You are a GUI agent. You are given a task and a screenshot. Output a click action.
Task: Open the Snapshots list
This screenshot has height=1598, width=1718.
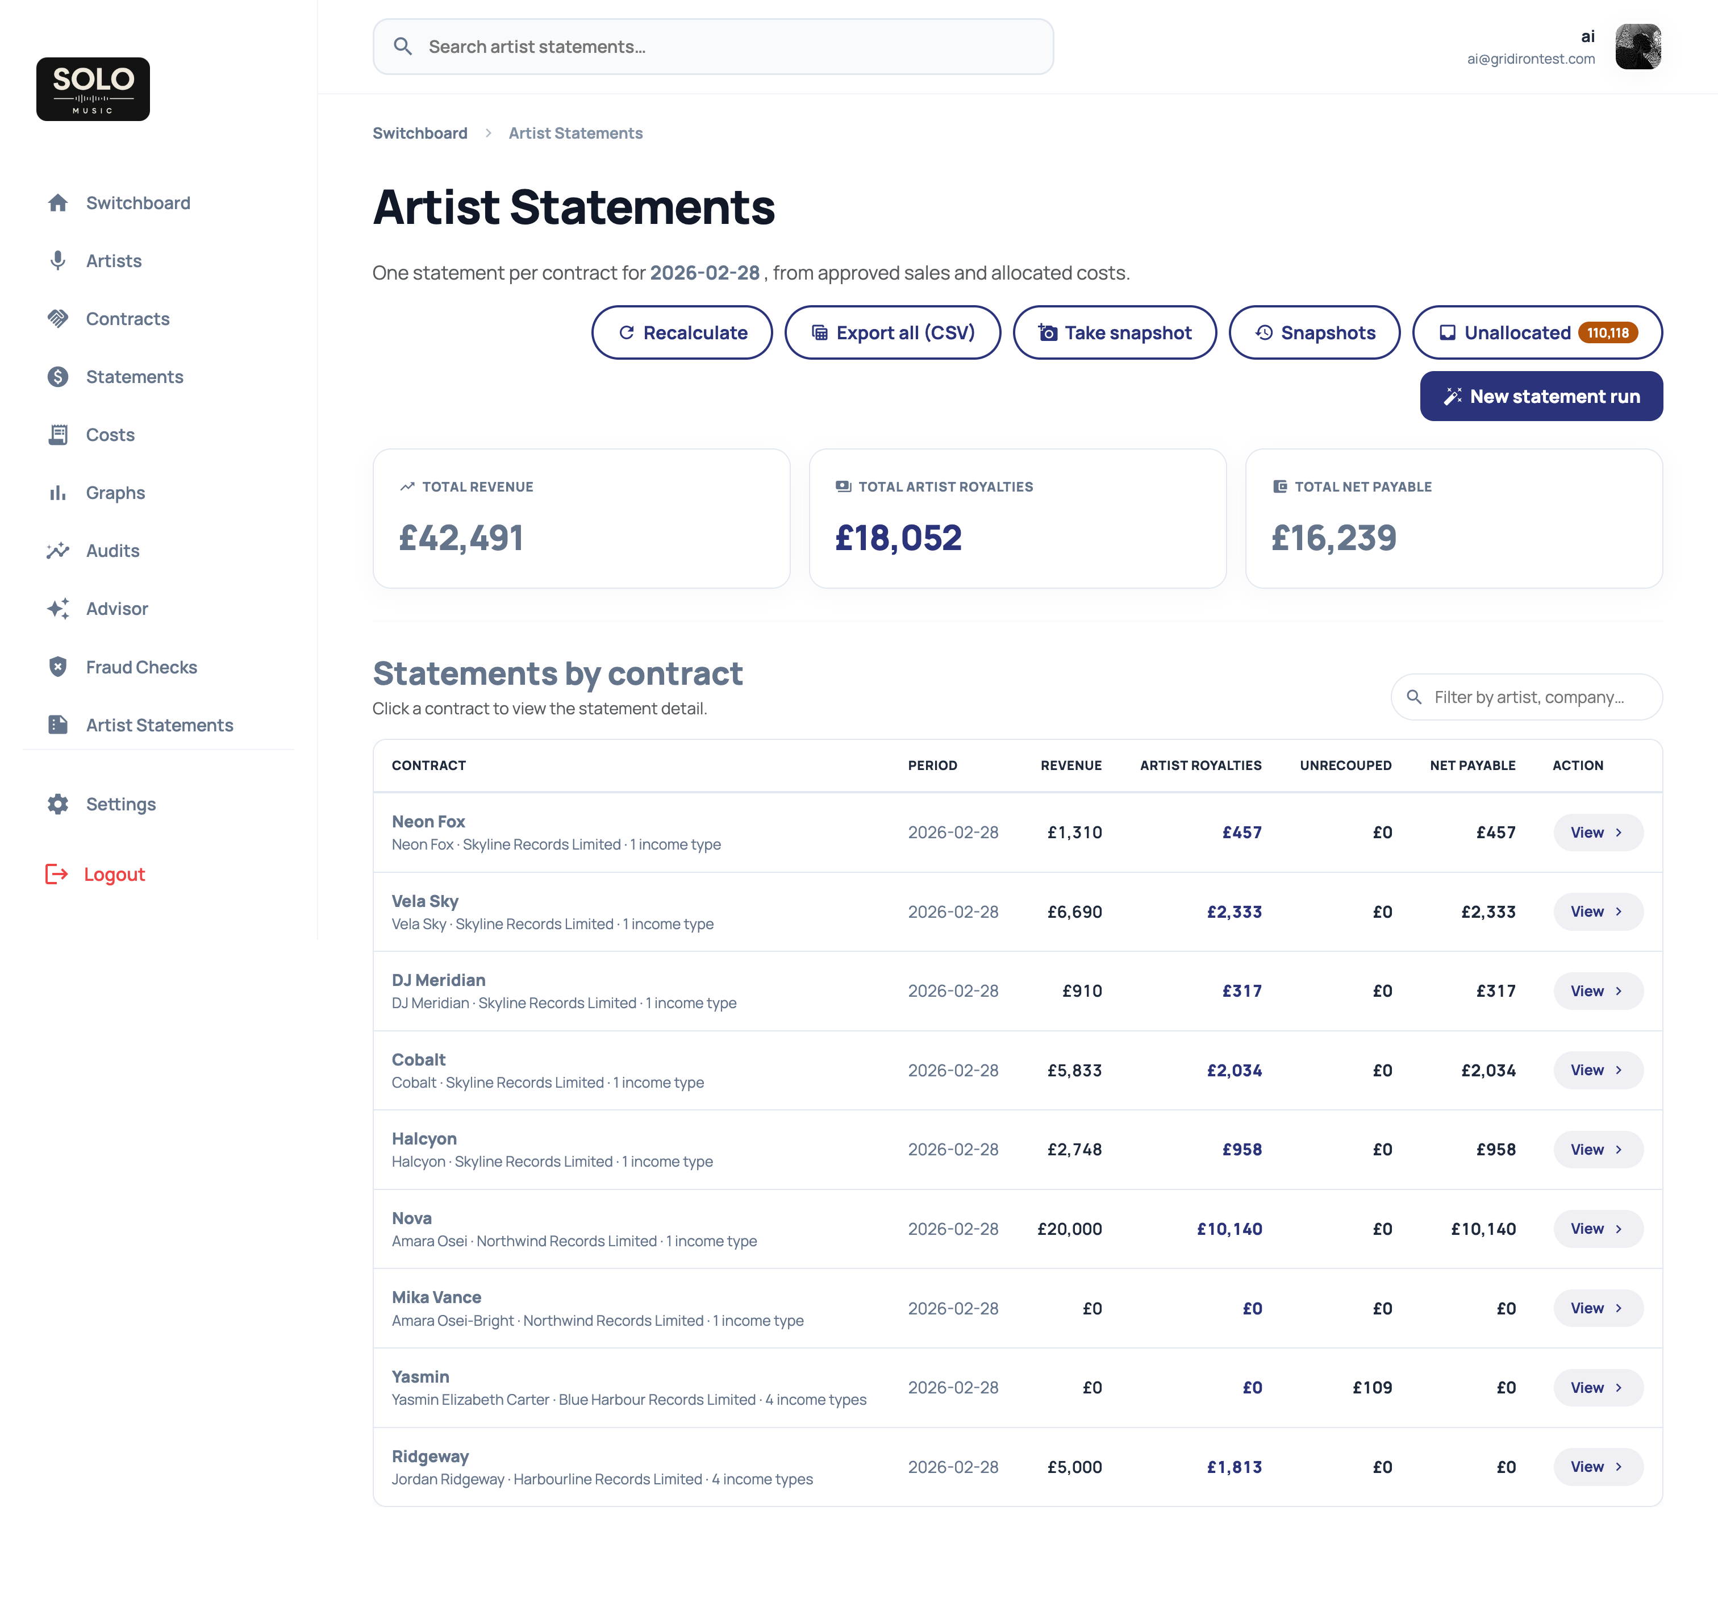pyautogui.click(x=1315, y=333)
